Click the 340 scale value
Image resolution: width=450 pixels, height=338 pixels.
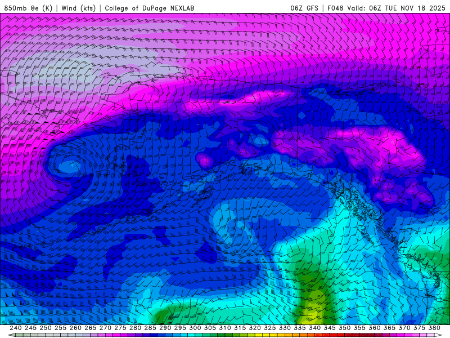coord(314,328)
